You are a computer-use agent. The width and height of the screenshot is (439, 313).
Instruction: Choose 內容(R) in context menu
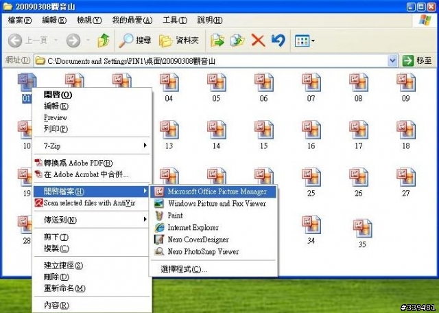click(x=93, y=305)
